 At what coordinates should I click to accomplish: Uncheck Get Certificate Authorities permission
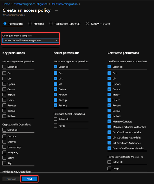(x=109, y=132)
